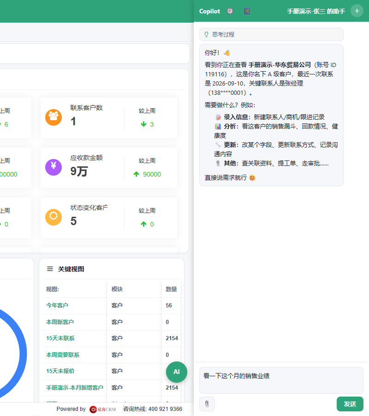Click the 模块 column header
369x416 pixels.
(x=117, y=289)
